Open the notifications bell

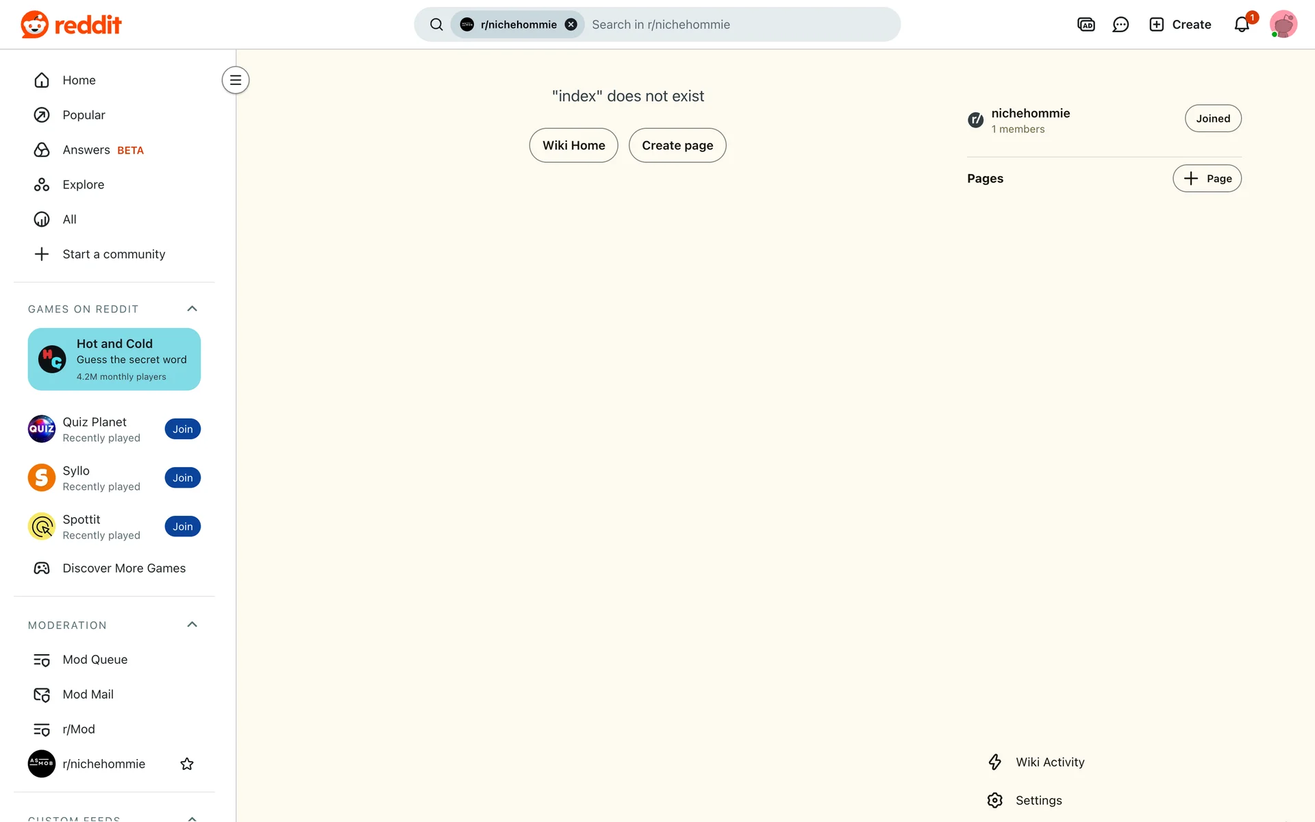point(1242,25)
